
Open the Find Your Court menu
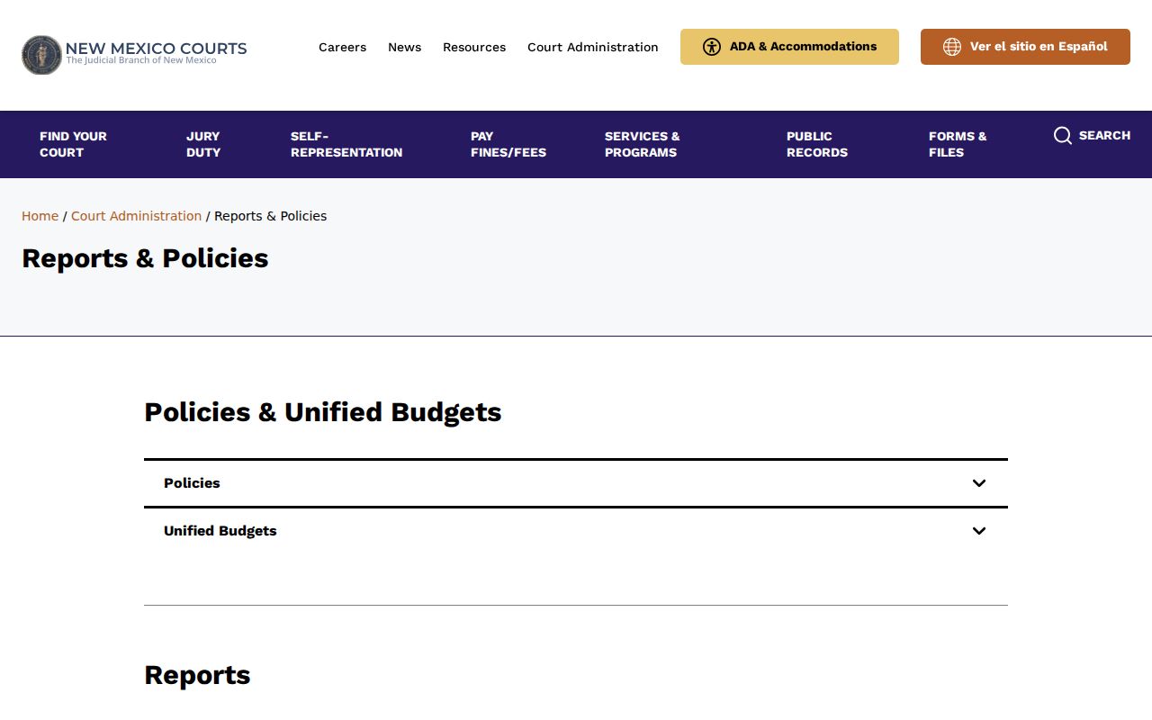pyautogui.click(x=73, y=144)
